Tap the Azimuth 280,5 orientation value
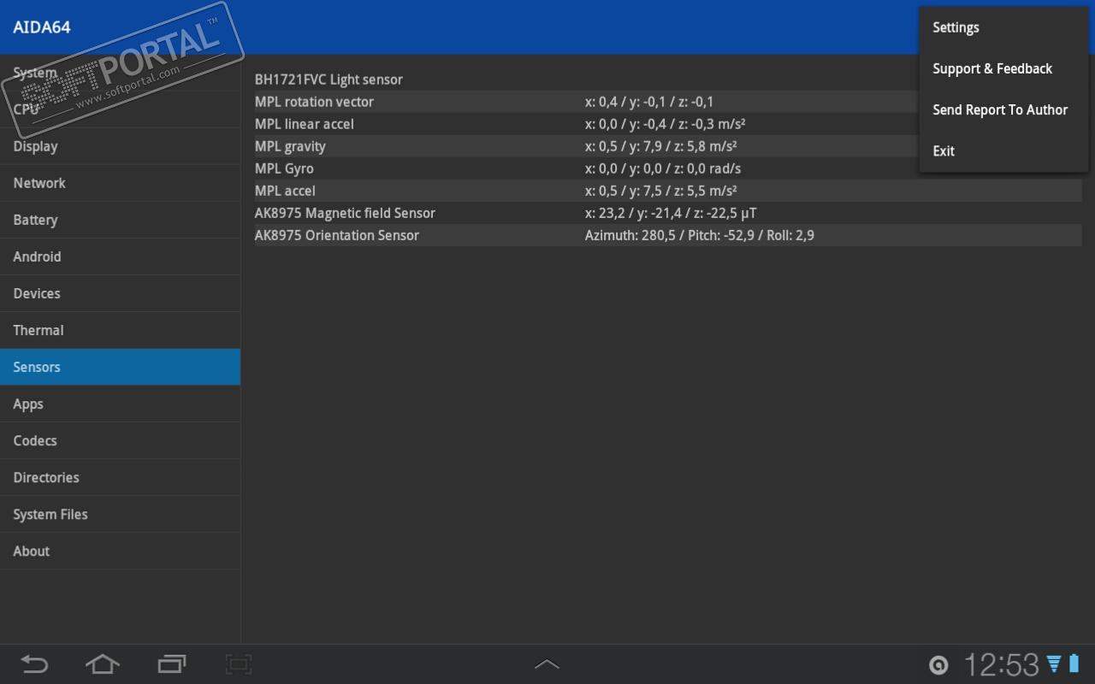 pyautogui.click(x=700, y=235)
